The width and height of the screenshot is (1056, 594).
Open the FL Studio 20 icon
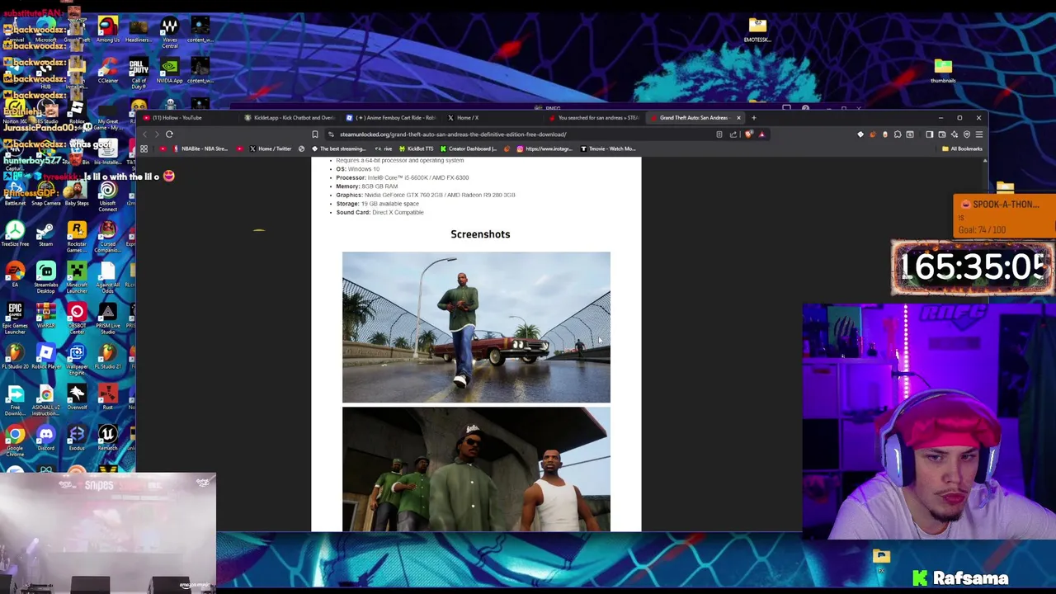pyautogui.click(x=15, y=357)
